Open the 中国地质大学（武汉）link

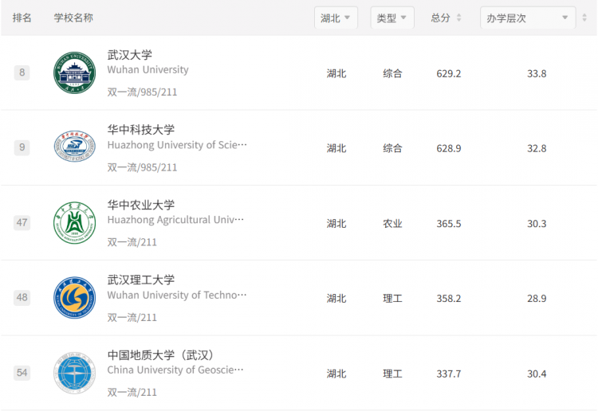160,355
